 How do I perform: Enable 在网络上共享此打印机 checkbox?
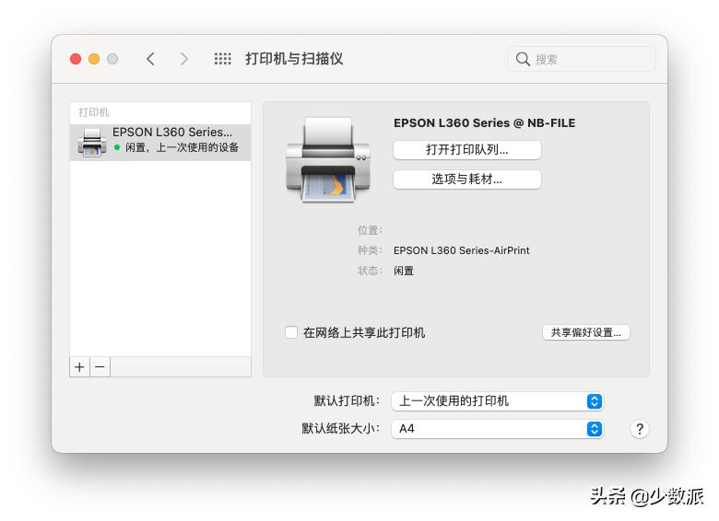pos(291,332)
